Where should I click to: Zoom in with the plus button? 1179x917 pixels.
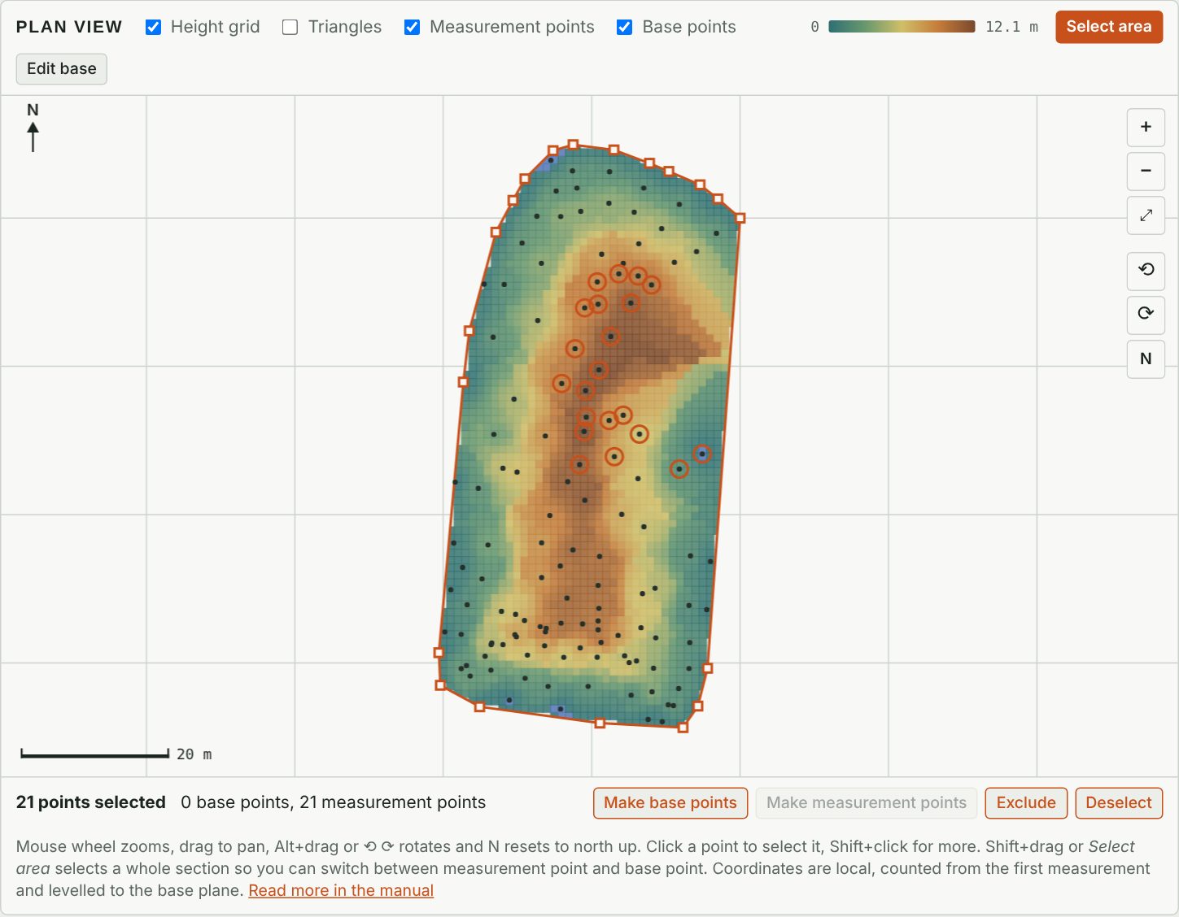point(1146,127)
